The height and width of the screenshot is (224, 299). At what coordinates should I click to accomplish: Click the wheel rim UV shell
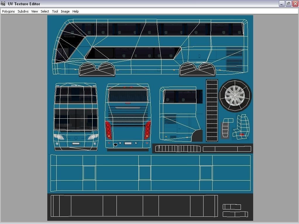tap(235, 96)
